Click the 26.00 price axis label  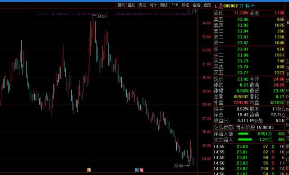[206, 132]
